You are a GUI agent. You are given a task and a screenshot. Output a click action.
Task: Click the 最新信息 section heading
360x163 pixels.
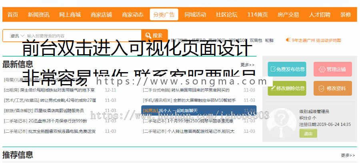coord(18,64)
